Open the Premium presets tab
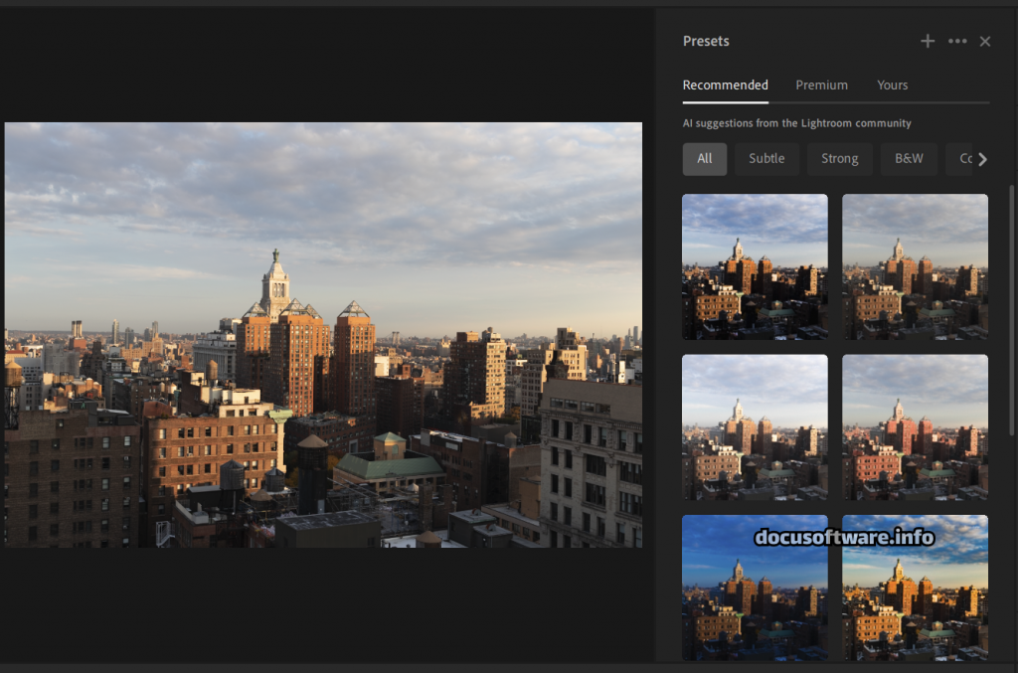This screenshot has height=673, width=1018. pos(821,85)
